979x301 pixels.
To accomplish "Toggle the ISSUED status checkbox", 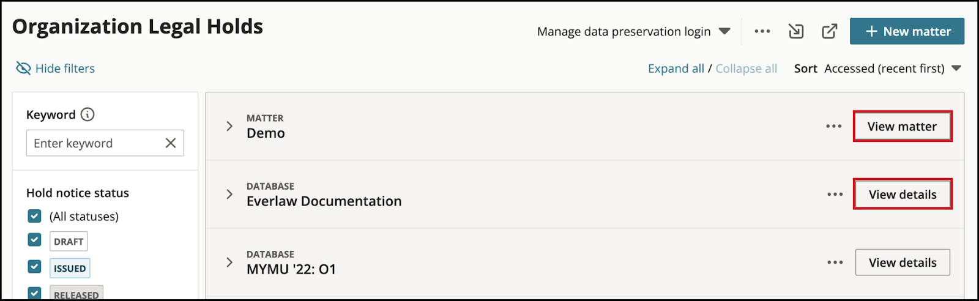I will coord(34,267).
